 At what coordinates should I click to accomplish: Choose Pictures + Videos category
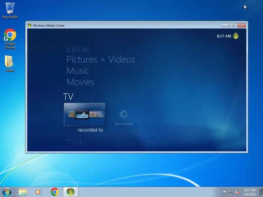click(101, 60)
